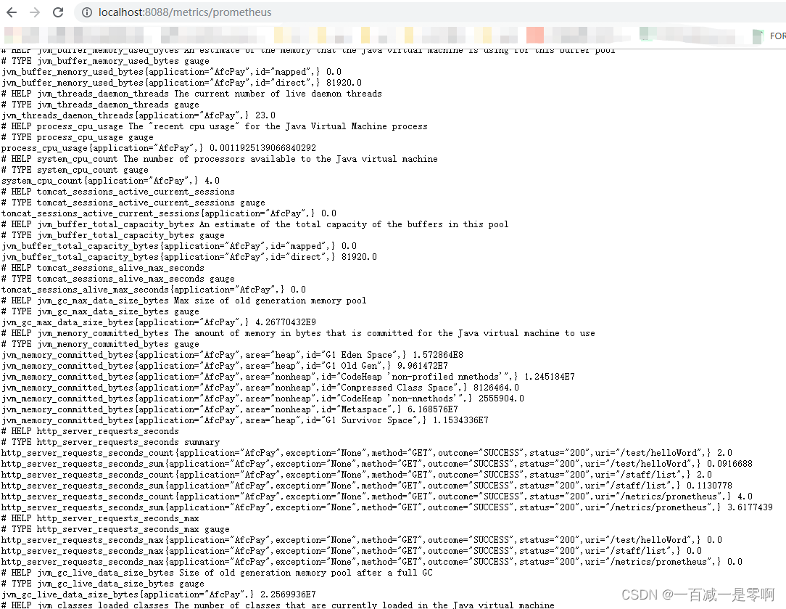Open site information via the circled-i icon
The width and height of the screenshot is (786, 609).
[x=86, y=12]
